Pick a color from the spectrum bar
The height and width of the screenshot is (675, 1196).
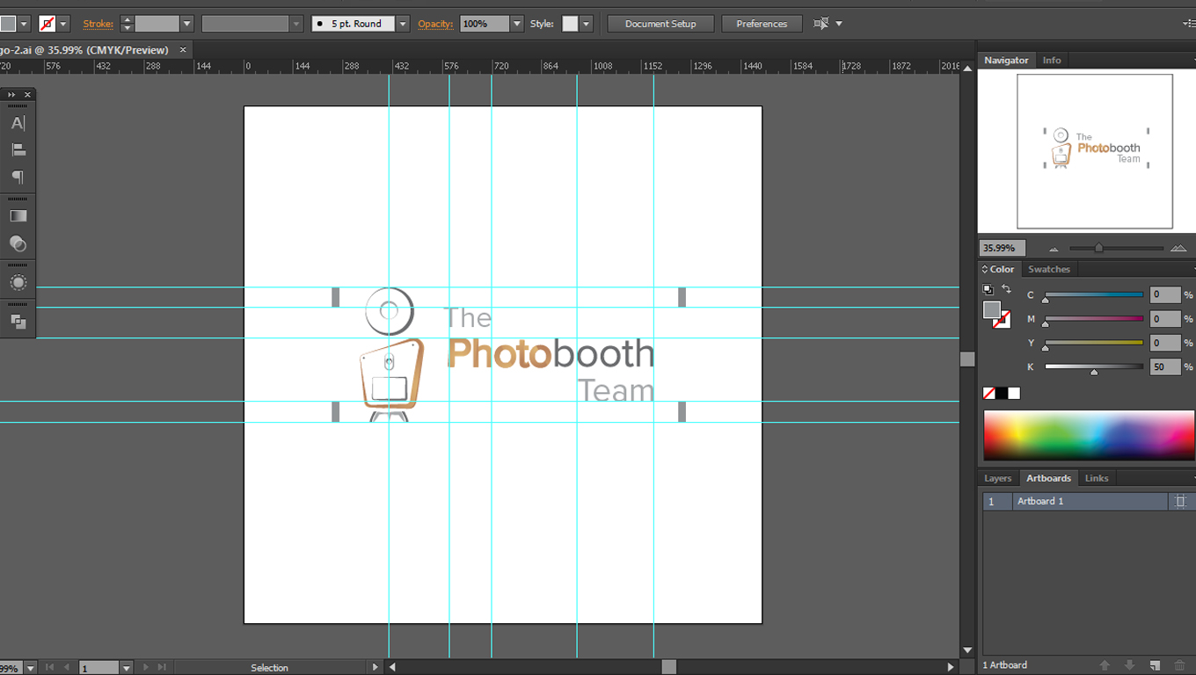point(1088,434)
